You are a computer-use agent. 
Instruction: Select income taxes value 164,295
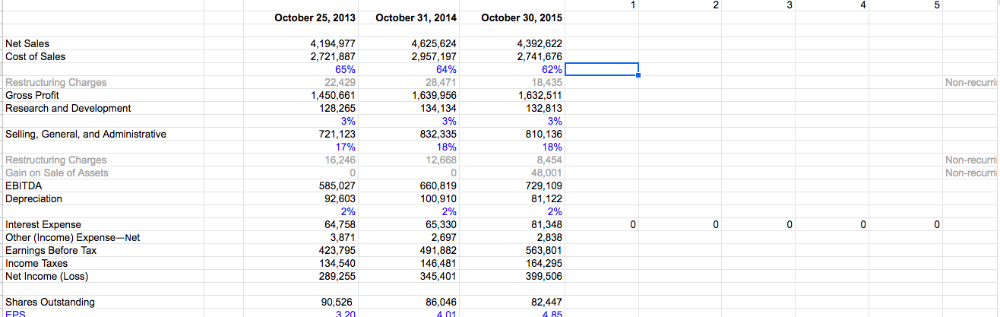[544, 263]
